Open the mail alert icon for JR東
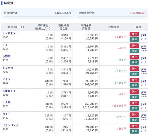The image size is (148, 134). (x=144, y=106)
